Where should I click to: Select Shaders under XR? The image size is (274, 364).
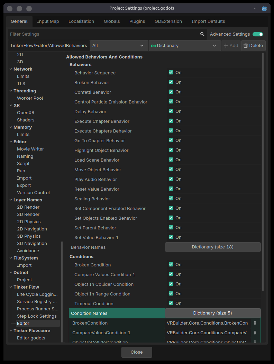tap(26, 120)
